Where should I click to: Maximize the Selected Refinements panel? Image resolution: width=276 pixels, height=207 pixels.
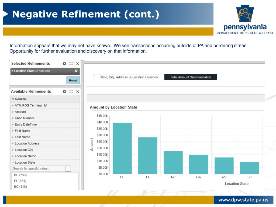pyautogui.click(x=71, y=64)
